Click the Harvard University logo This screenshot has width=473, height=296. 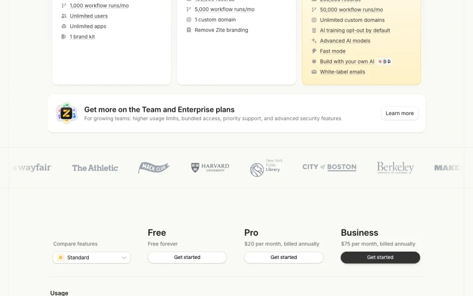point(210,167)
